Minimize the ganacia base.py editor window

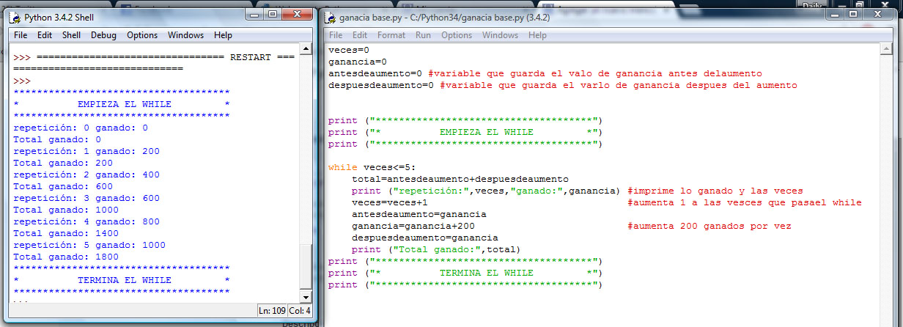(835, 15)
